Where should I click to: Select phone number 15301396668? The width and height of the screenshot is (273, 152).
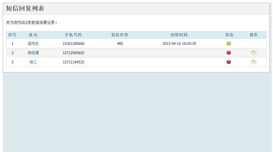tap(73, 44)
